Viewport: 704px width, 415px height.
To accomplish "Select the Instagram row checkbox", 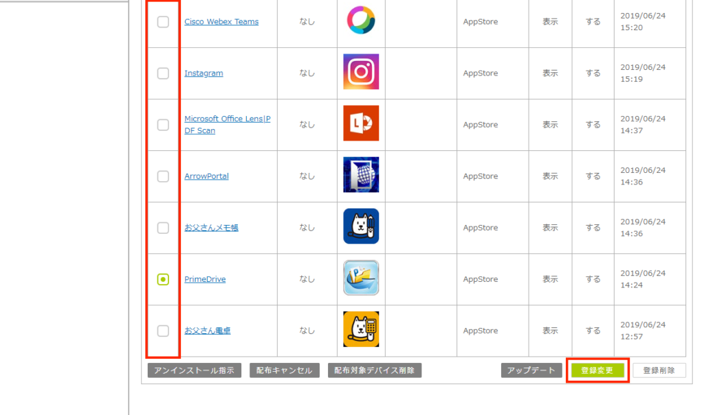I will [163, 73].
